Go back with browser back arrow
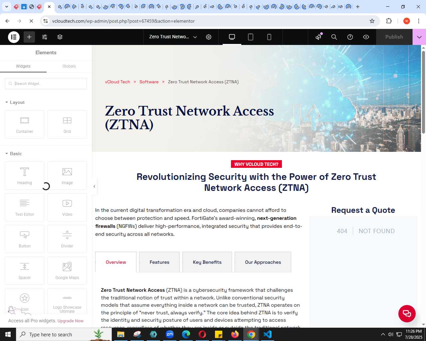This screenshot has height=341, width=426. [7, 21]
